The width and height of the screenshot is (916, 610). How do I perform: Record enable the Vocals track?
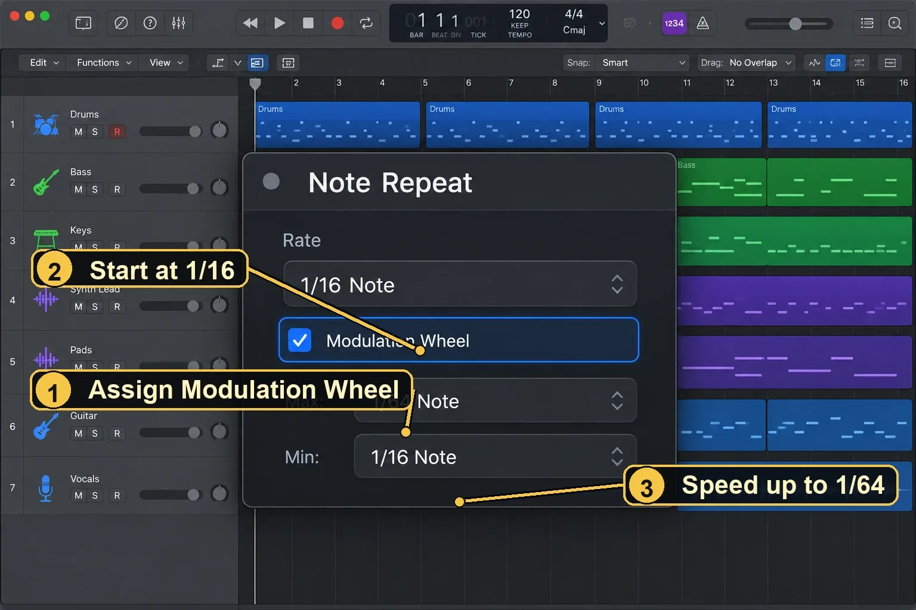[x=117, y=496]
